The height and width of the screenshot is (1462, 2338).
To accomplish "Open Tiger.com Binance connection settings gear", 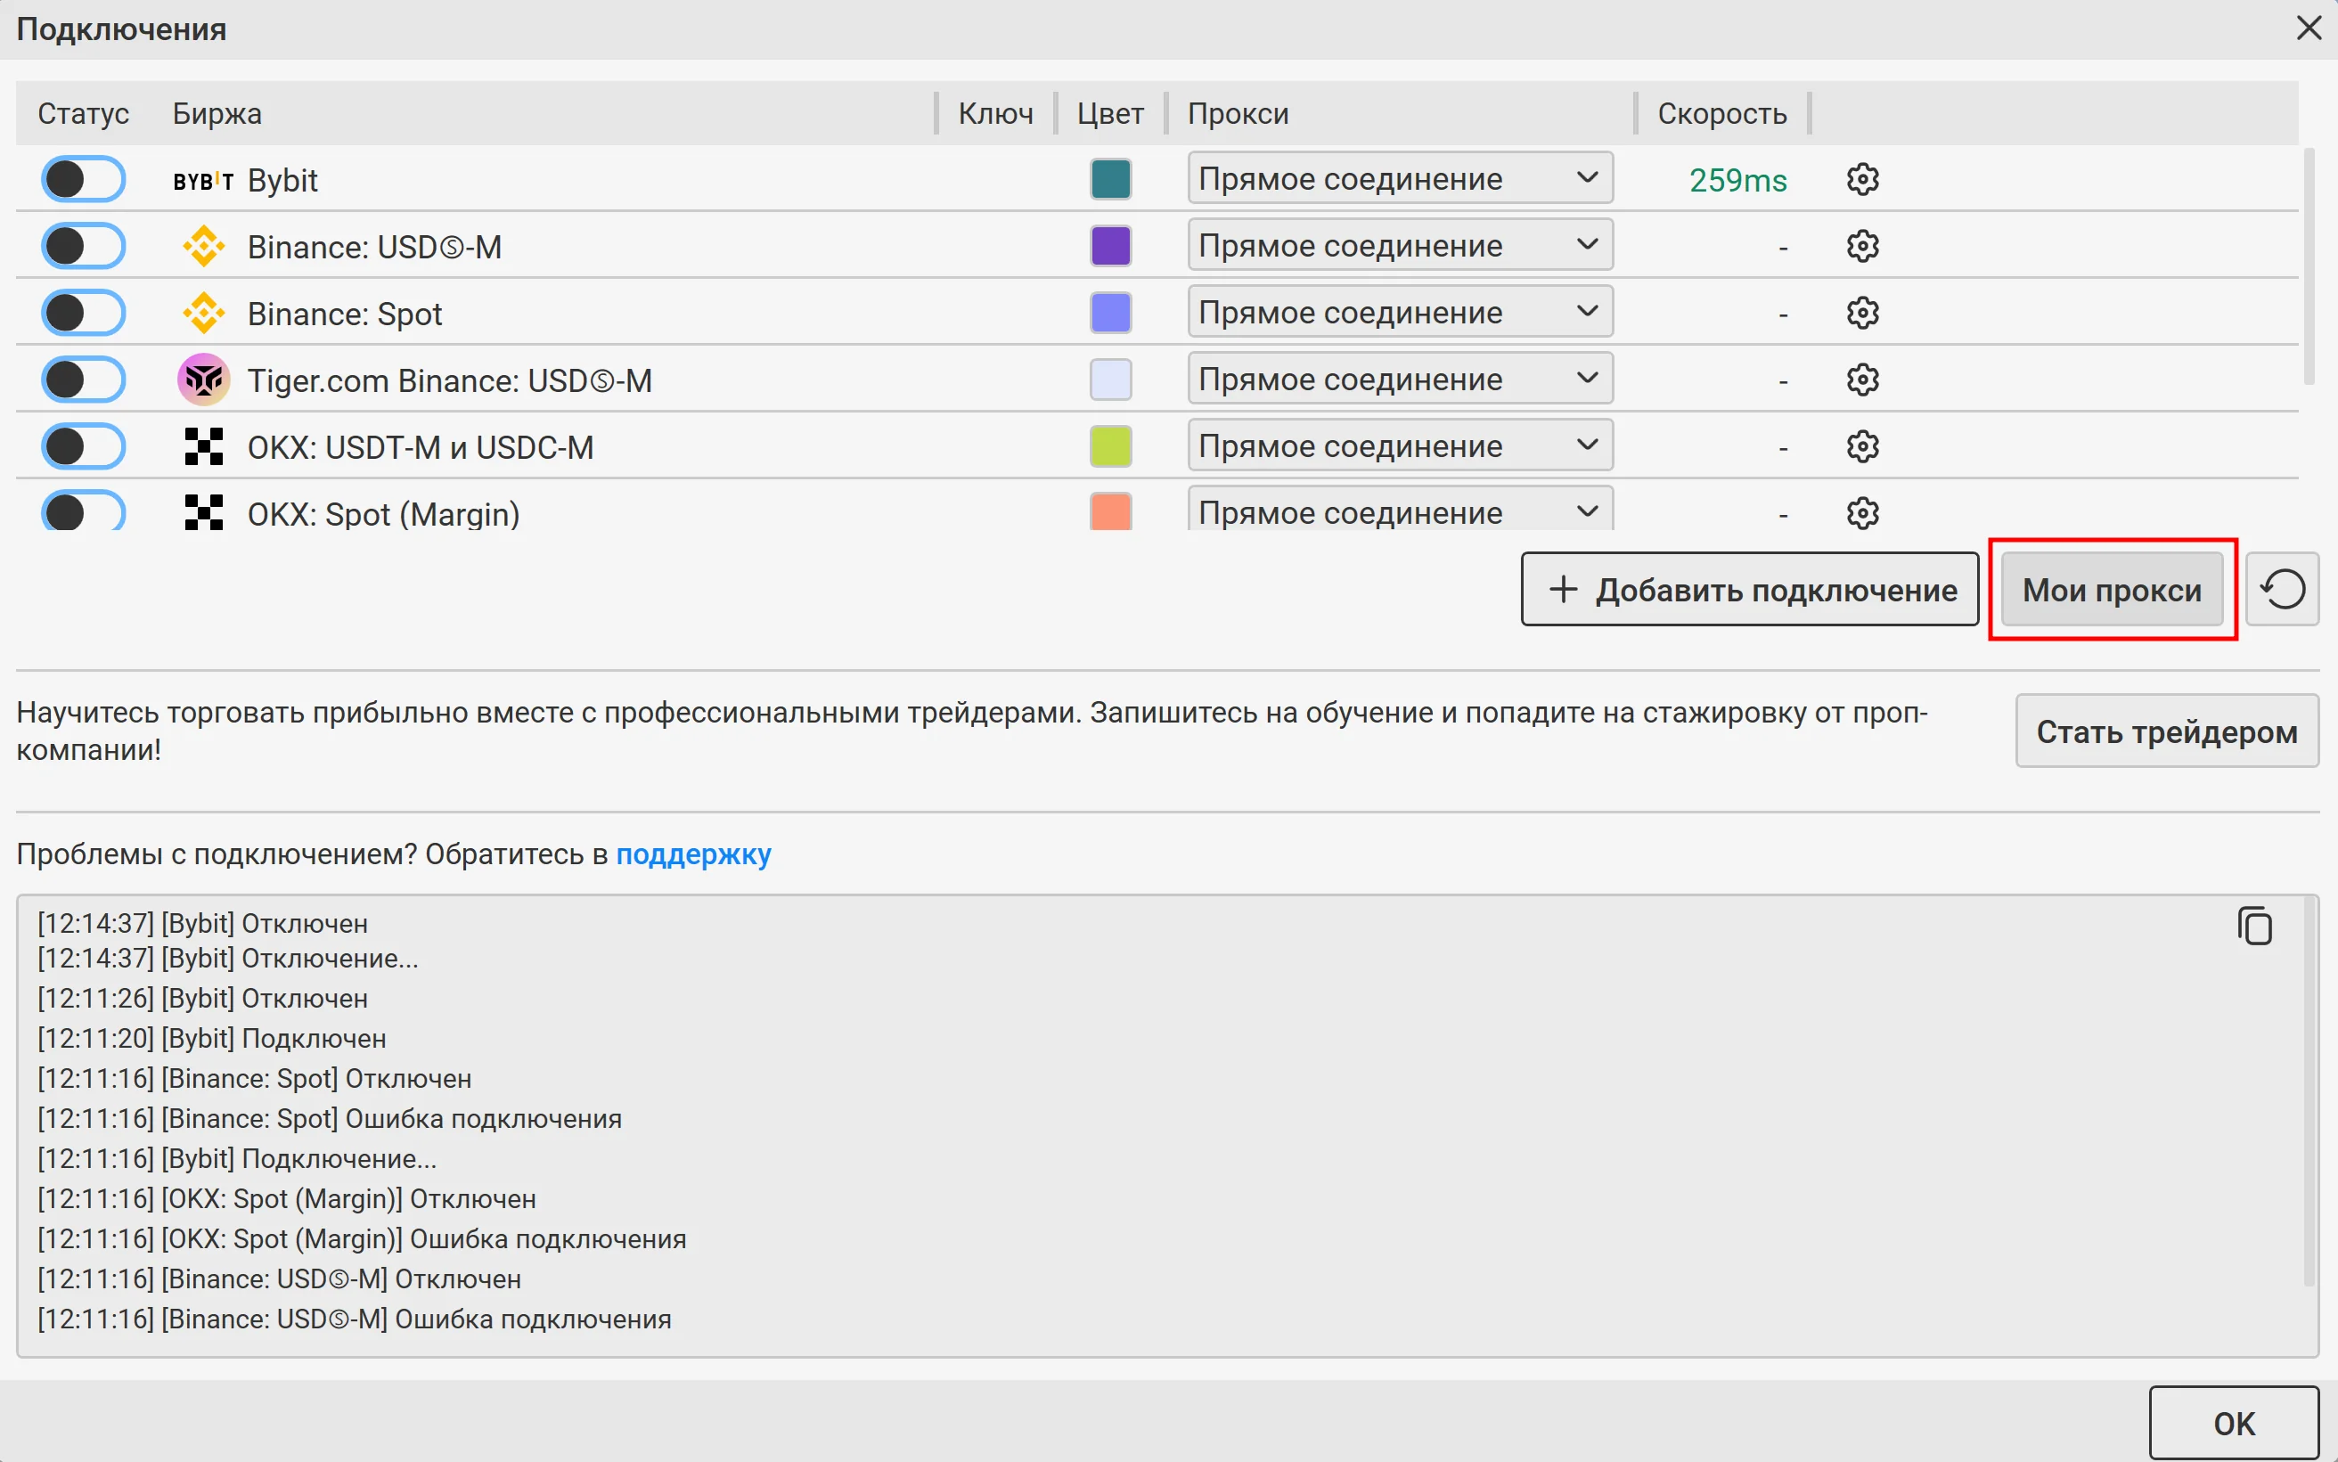I will (1861, 380).
